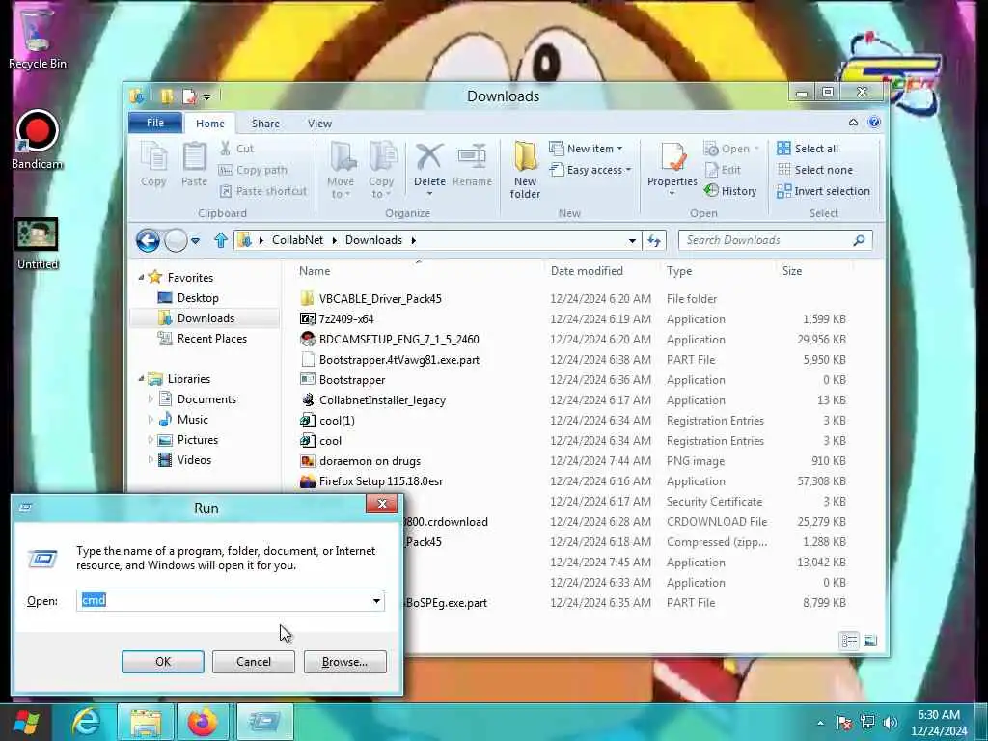Click OK in the Run dialog
Image resolution: width=988 pixels, height=741 pixels.
click(x=162, y=662)
